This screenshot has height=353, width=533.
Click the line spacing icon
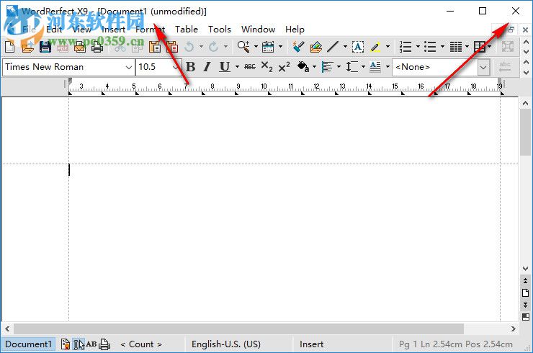point(351,67)
